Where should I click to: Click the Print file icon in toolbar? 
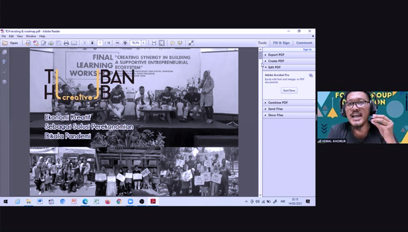point(66,43)
